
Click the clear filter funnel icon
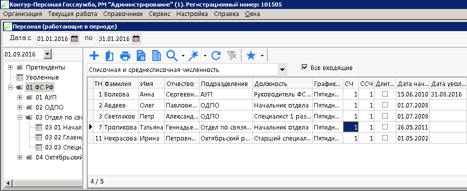coord(231,55)
